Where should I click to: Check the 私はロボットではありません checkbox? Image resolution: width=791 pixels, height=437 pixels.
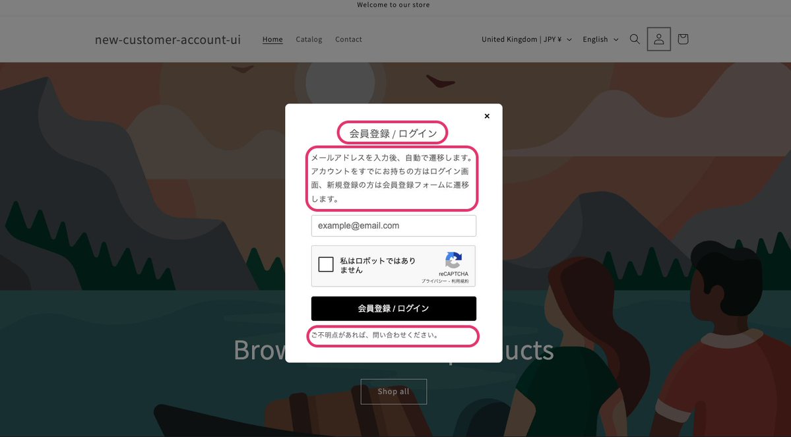(x=325, y=264)
